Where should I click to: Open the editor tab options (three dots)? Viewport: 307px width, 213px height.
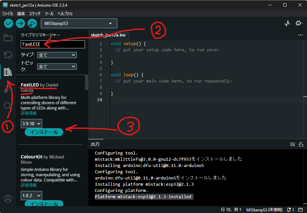[300, 35]
